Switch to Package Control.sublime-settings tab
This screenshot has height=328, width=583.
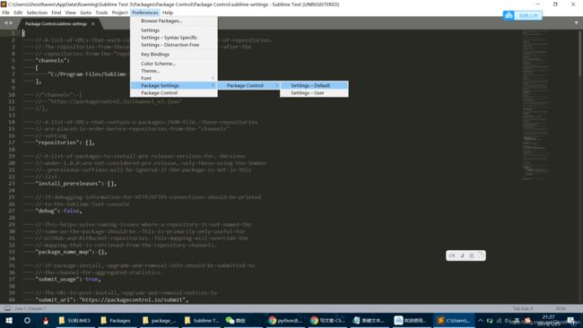56,24
